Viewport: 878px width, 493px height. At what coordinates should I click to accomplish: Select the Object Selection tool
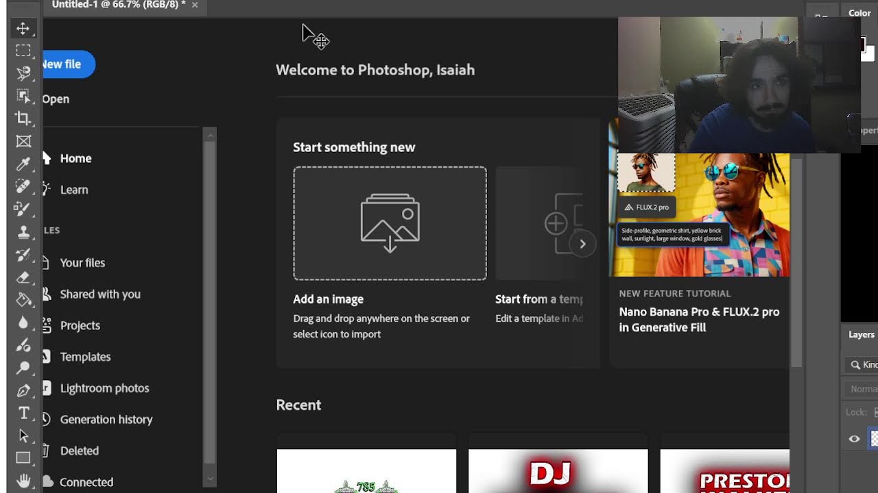(23, 96)
